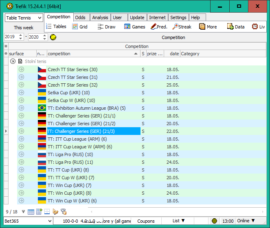This screenshot has width=270, height=228.
Task: Switch to the Odds tab
Action: coord(80,17)
